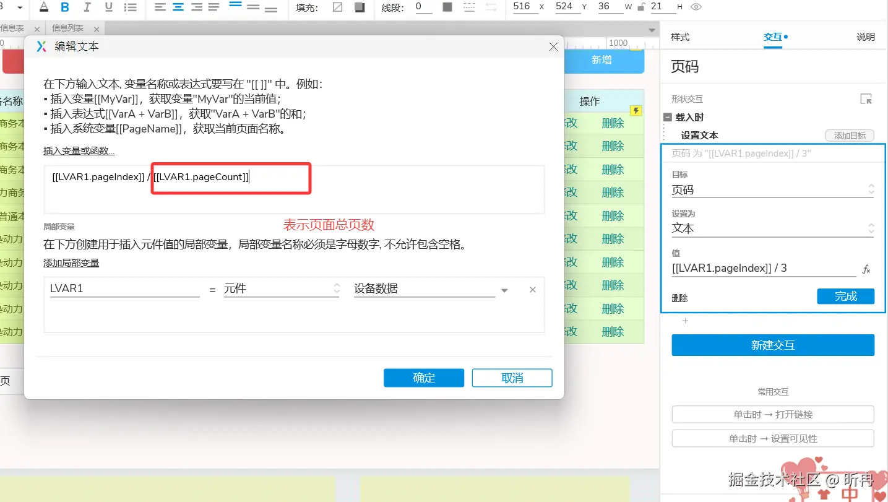Toggle widget visibility eye icon

tap(696, 7)
